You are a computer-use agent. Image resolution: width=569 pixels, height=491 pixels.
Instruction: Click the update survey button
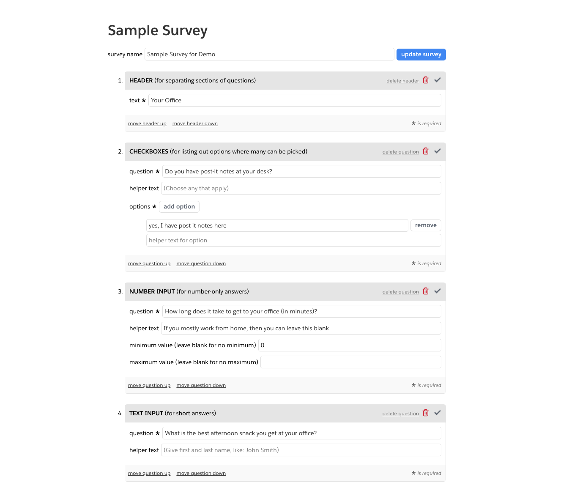(x=421, y=54)
